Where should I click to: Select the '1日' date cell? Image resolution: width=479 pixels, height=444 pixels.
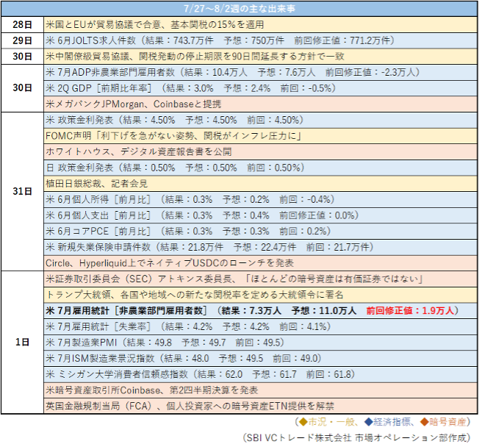click(x=22, y=343)
